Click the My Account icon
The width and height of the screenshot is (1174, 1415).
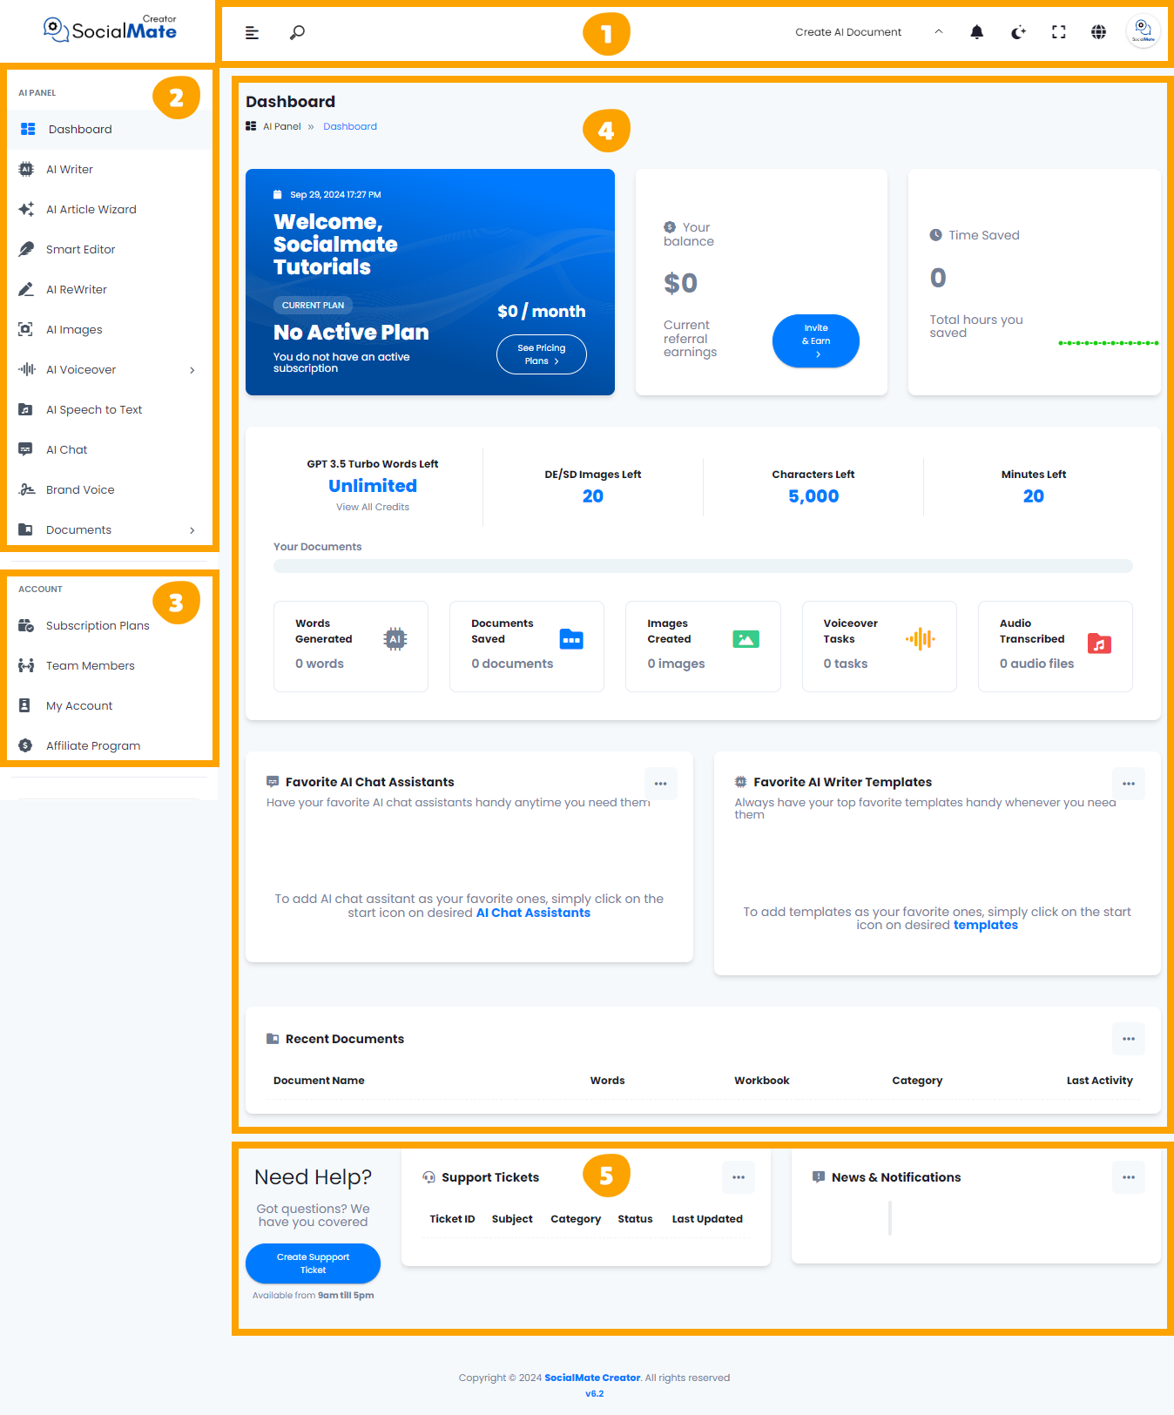coord(25,705)
